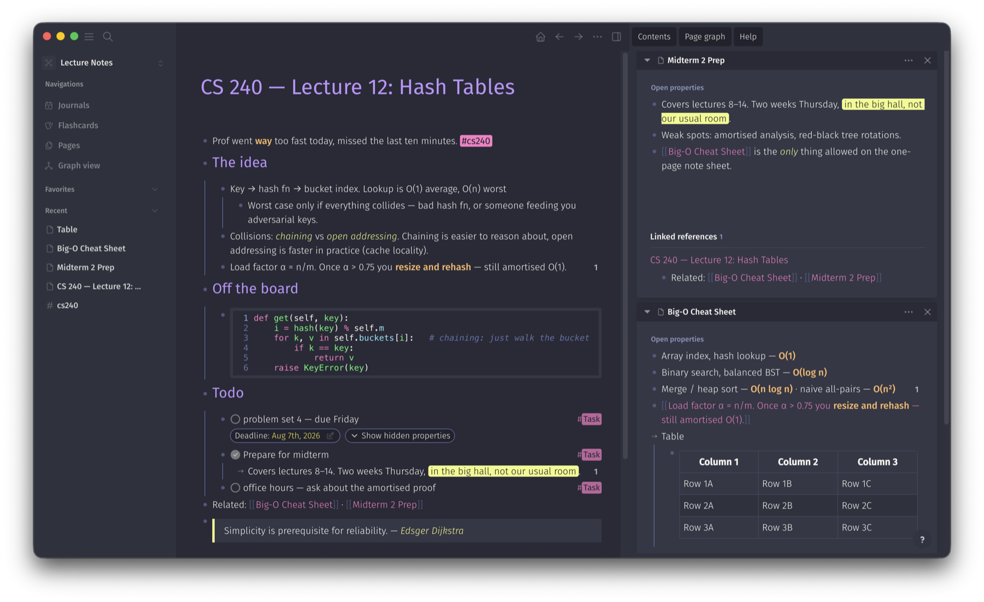Open search with the magnifier icon

(108, 37)
